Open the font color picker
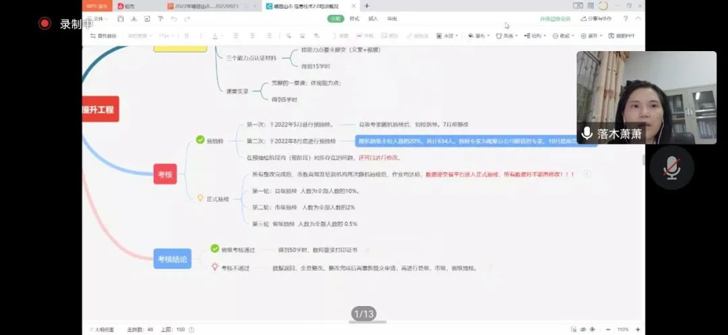The width and height of the screenshot is (728, 335). click(216, 36)
